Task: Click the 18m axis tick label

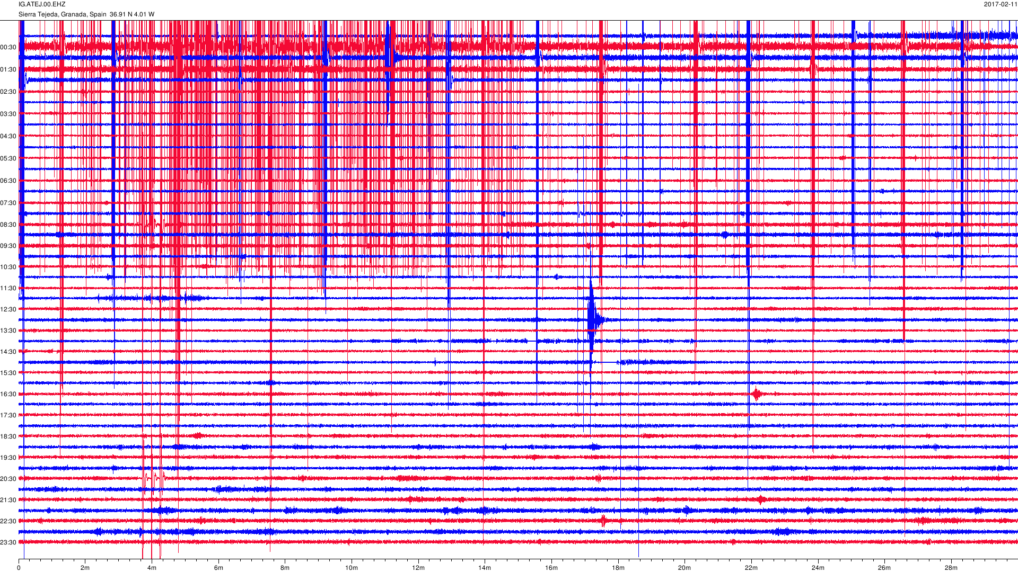Action: point(618,568)
